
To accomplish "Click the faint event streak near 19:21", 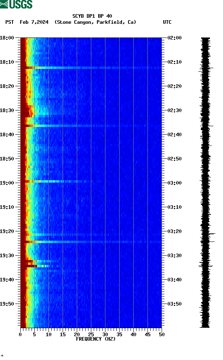I will 67,235.
